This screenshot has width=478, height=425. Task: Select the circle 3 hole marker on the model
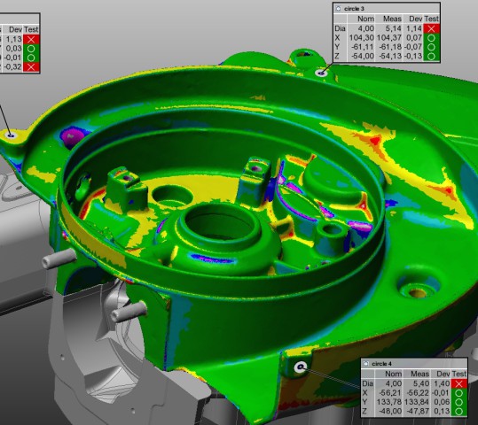pos(322,73)
